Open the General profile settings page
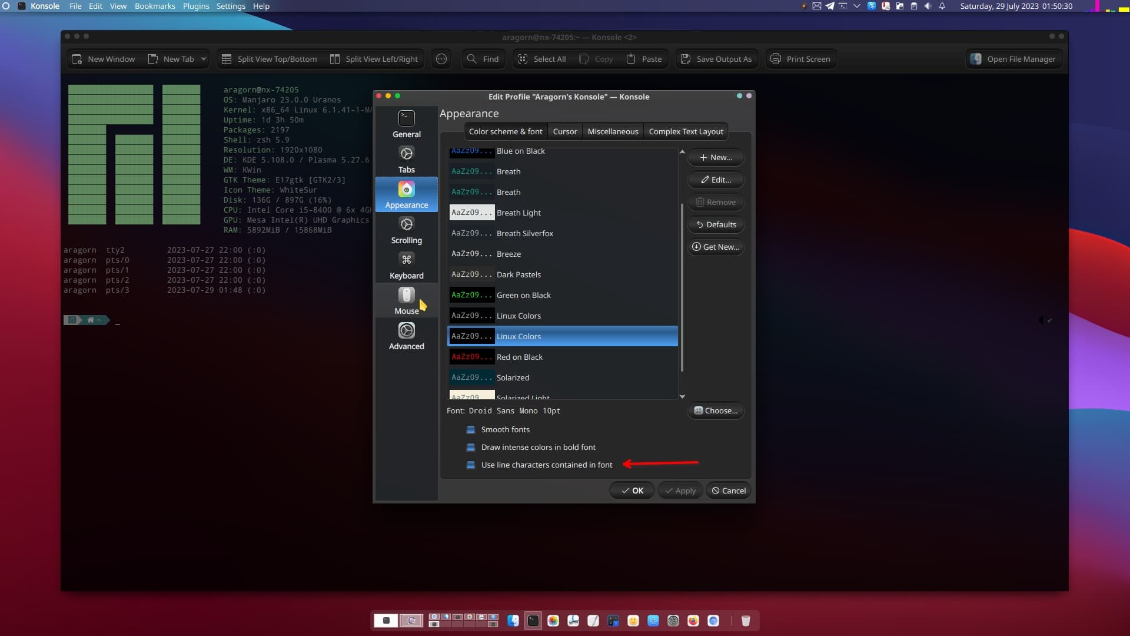 [x=406, y=124]
